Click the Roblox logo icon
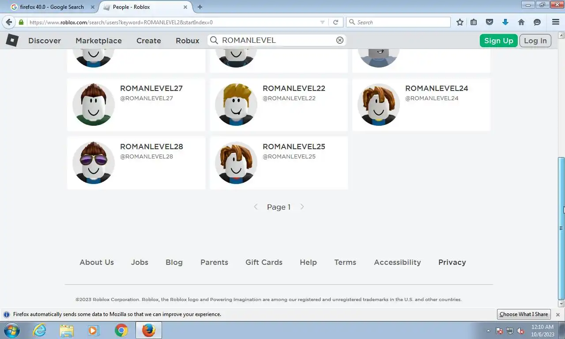The width and height of the screenshot is (565, 339). pos(12,40)
